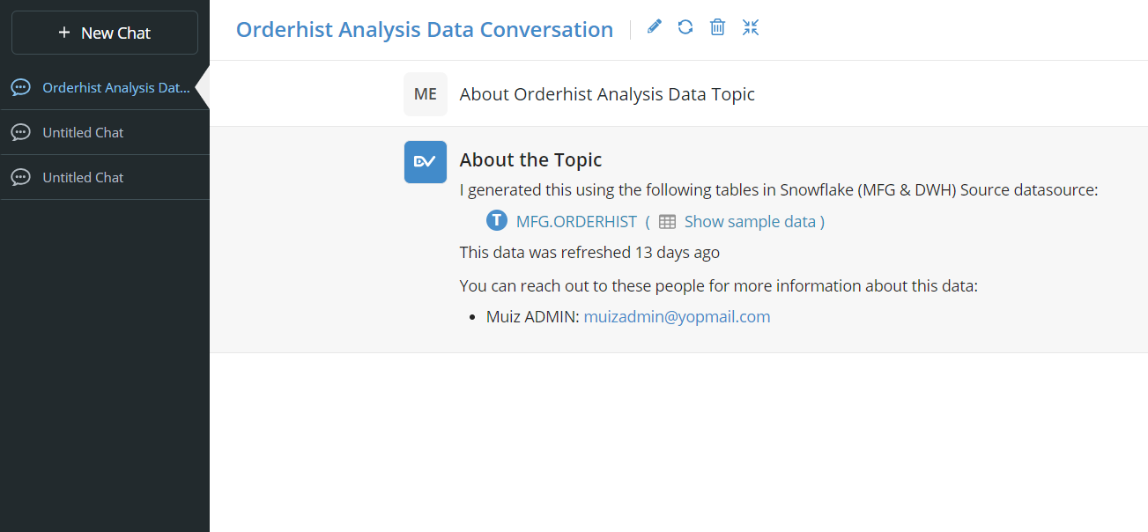The width and height of the screenshot is (1148, 532).
Task: Click the table grid icon near sample data
Action: pos(668,222)
